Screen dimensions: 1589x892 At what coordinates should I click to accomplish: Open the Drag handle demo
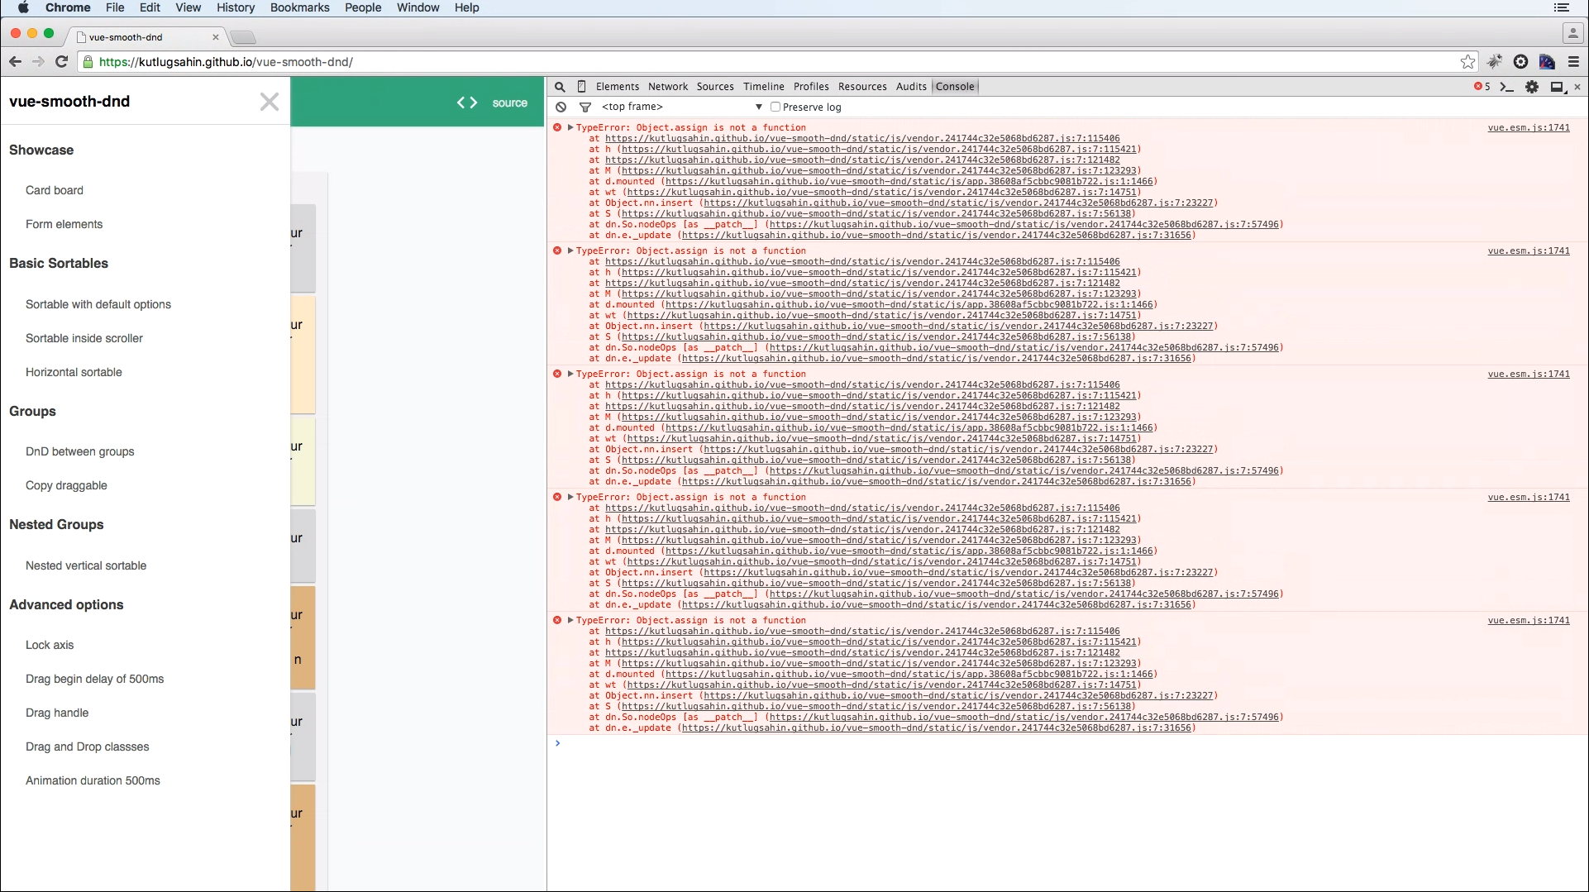57,713
